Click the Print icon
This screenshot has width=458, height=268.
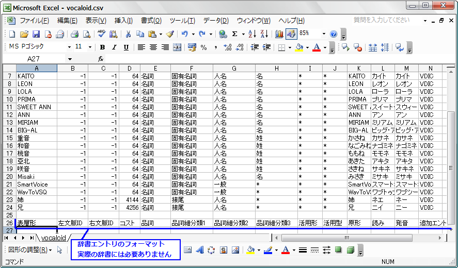(x=74, y=34)
